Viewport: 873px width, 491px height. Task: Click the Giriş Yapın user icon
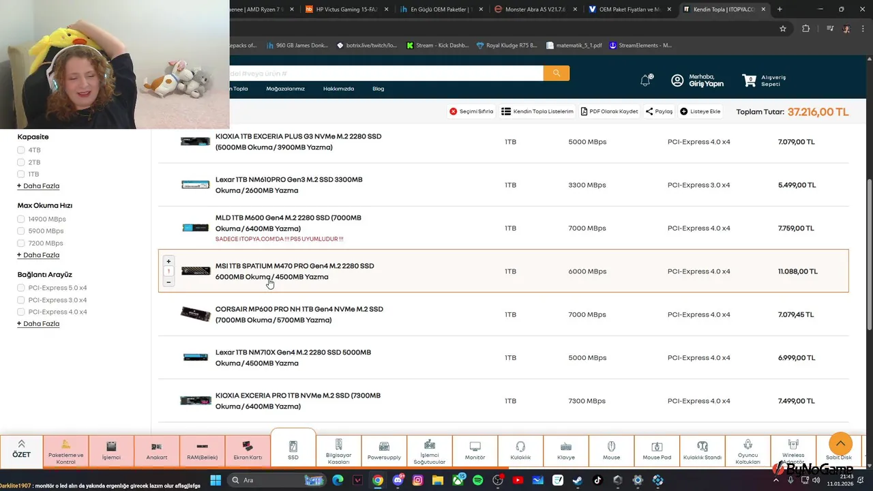coord(677,80)
